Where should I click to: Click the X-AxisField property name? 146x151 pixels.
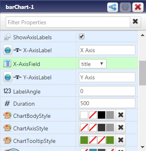point(27,64)
